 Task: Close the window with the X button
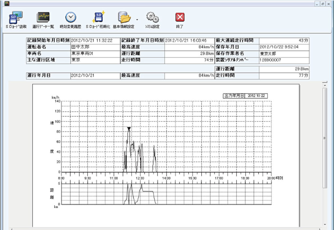pyautogui.click(x=328, y=4)
